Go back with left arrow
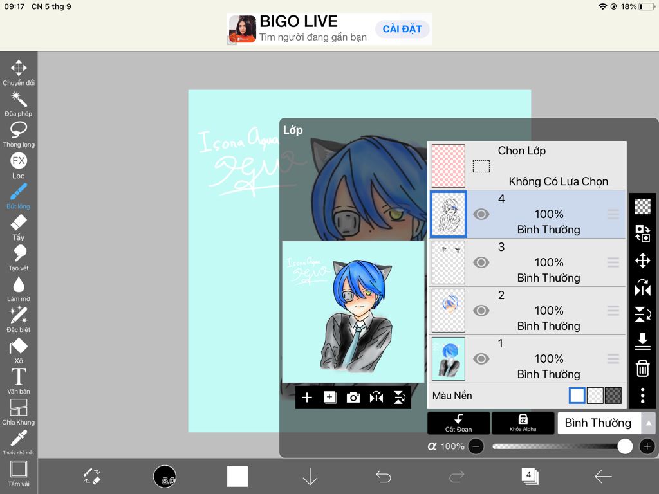The height and width of the screenshot is (494, 659). (x=602, y=477)
